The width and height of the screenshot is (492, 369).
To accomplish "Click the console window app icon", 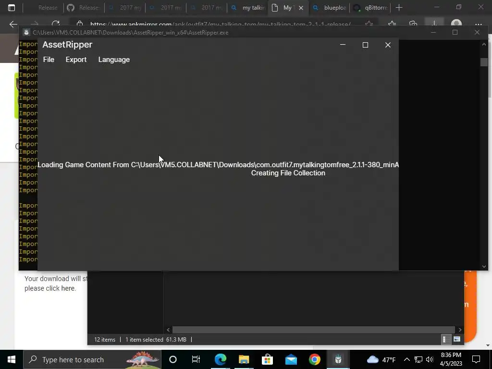I will click(26, 32).
